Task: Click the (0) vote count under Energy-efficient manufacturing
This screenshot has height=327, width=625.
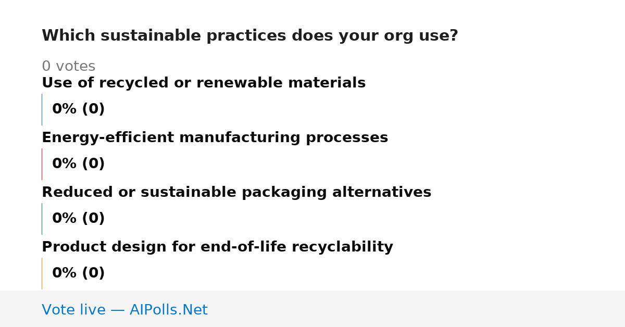Action: tap(93, 164)
